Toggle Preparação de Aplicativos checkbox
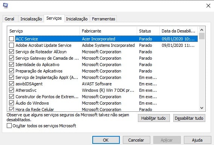Viewport: 214px width, 145px height. [x=11, y=71]
